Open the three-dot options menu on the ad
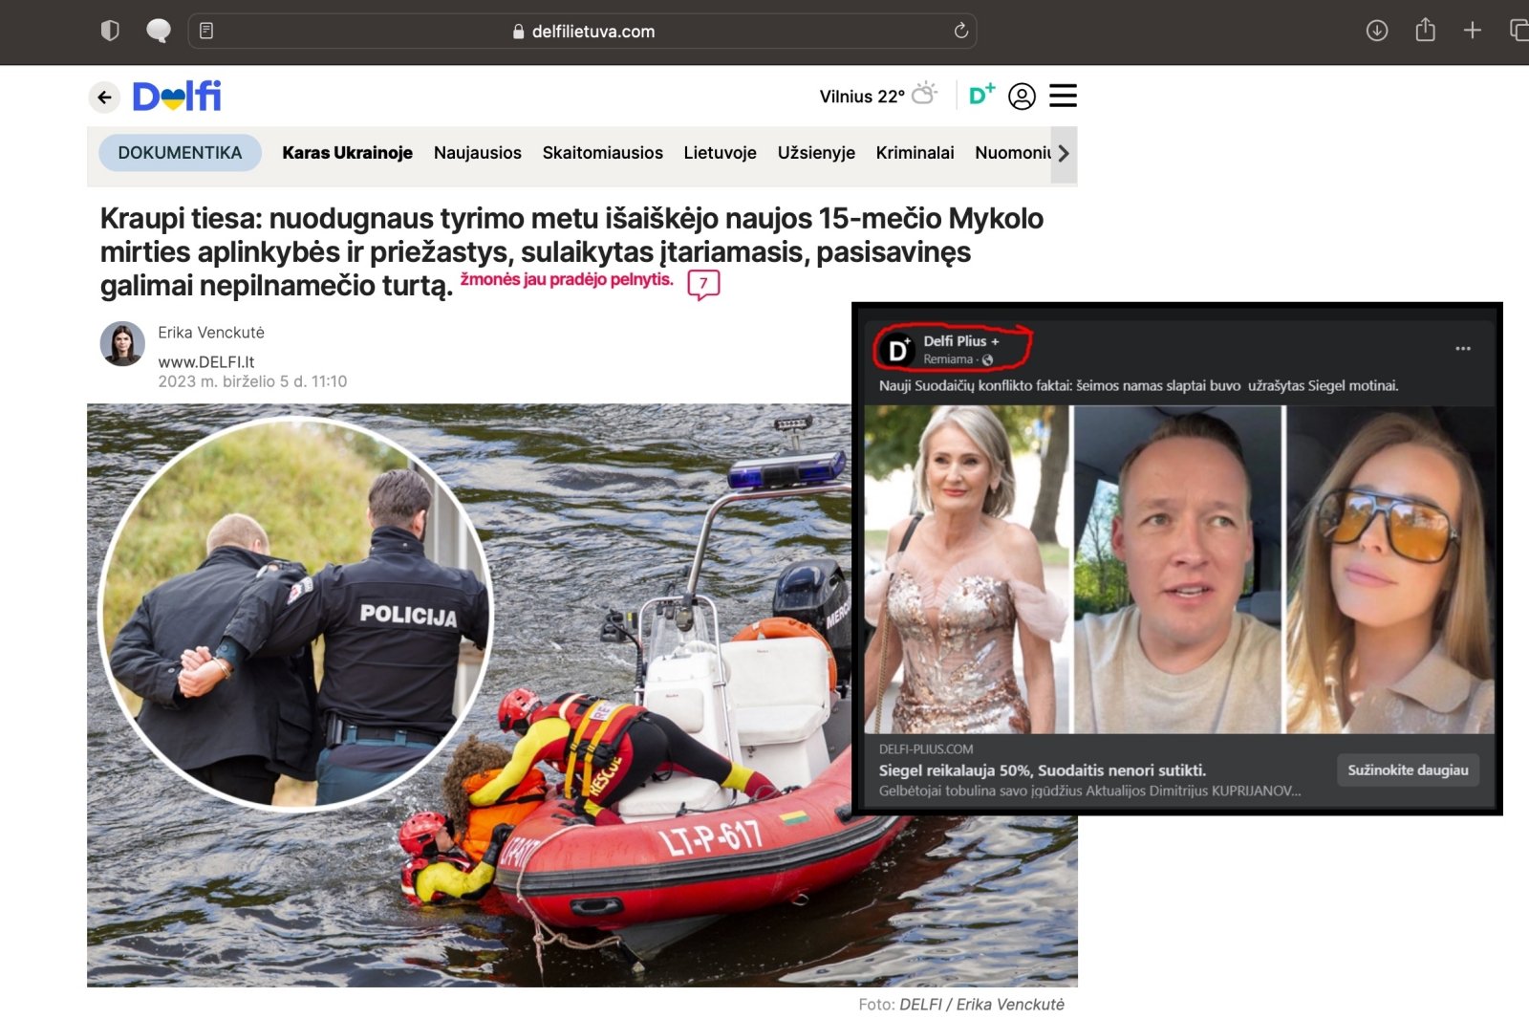Screen dimensions: 1529x1019 pos(1462,349)
